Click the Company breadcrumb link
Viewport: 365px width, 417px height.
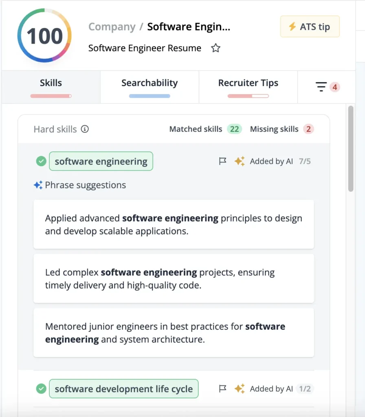(112, 27)
